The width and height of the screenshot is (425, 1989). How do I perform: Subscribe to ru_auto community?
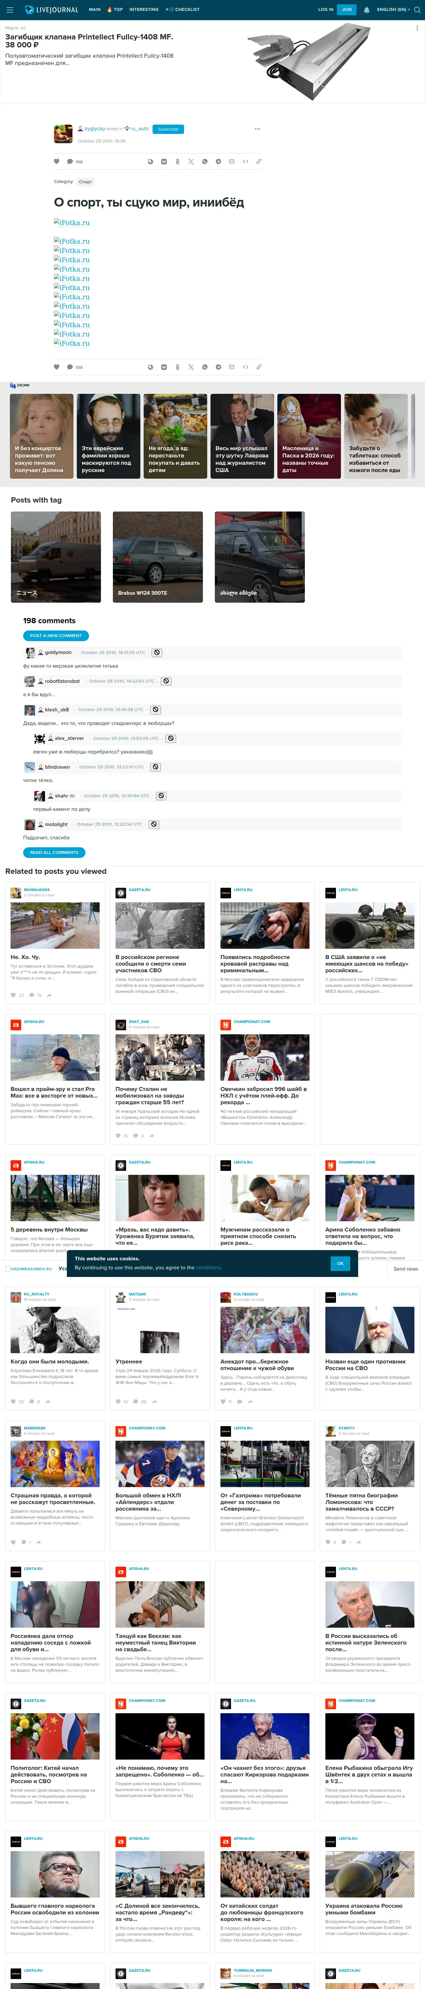(168, 129)
